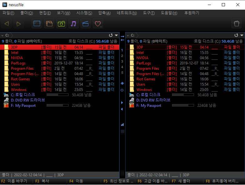Viewport: 245px width, 185px height.
Task: Click C: drive usage bar in left panel
Action: (x=58, y=95)
